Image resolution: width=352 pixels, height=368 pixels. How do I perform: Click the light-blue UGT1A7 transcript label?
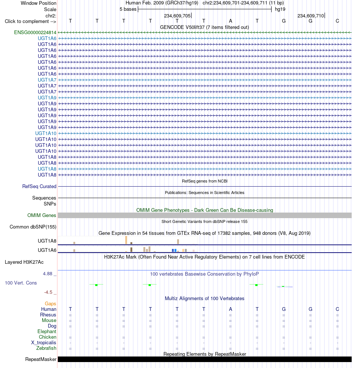tap(47, 80)
